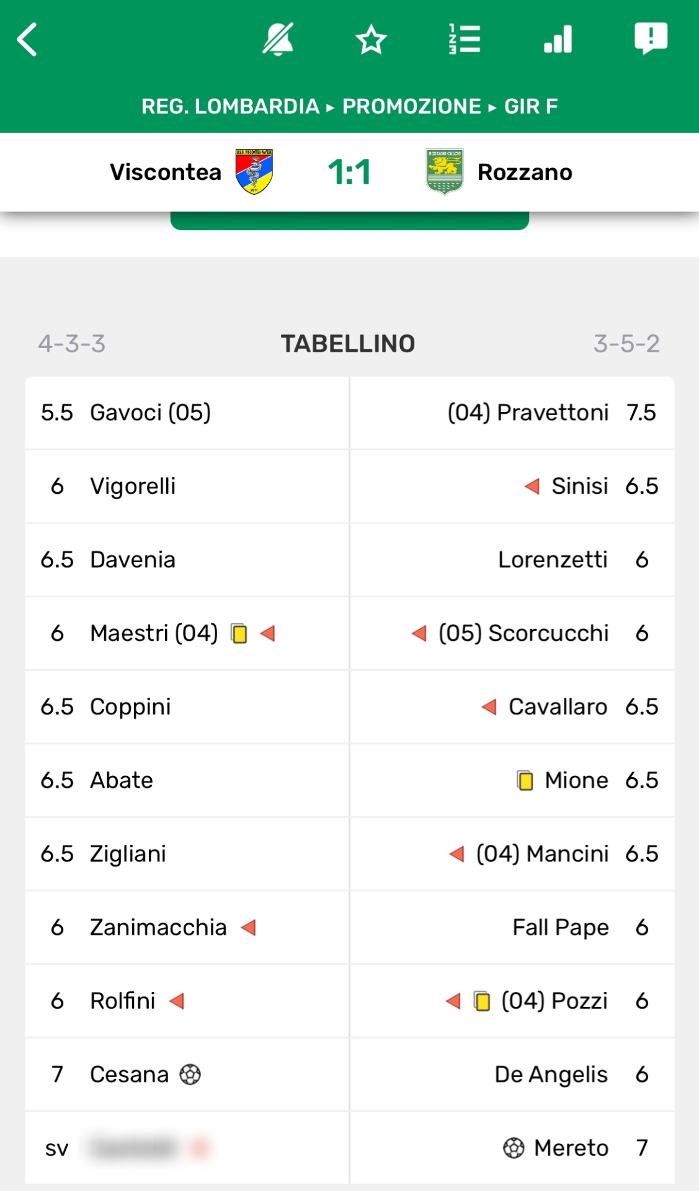Open the statistics bar chart icon
Screen dimensions: 699x1191
[558, 39]
